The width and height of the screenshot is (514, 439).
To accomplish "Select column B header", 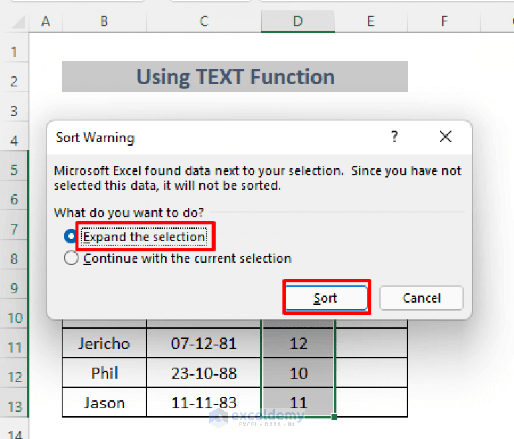I will [x=104, y=21].
